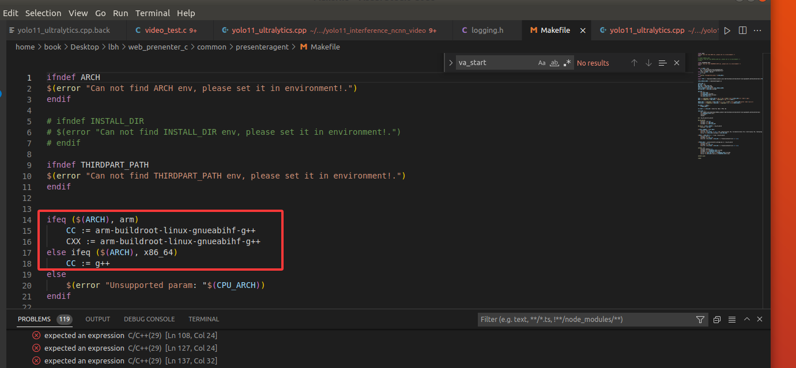Click the 'CC := g++' line

pos(88,264)
